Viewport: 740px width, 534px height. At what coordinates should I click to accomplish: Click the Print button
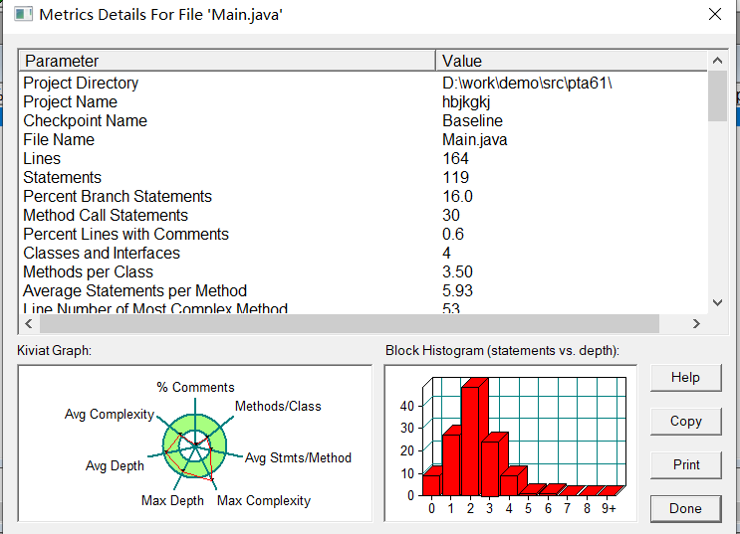pyautogui.click(x=686, y=465)
